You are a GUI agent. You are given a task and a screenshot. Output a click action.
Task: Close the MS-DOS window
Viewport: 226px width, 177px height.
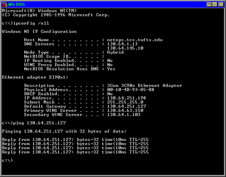pyautogui.click(x=221, y=4)
